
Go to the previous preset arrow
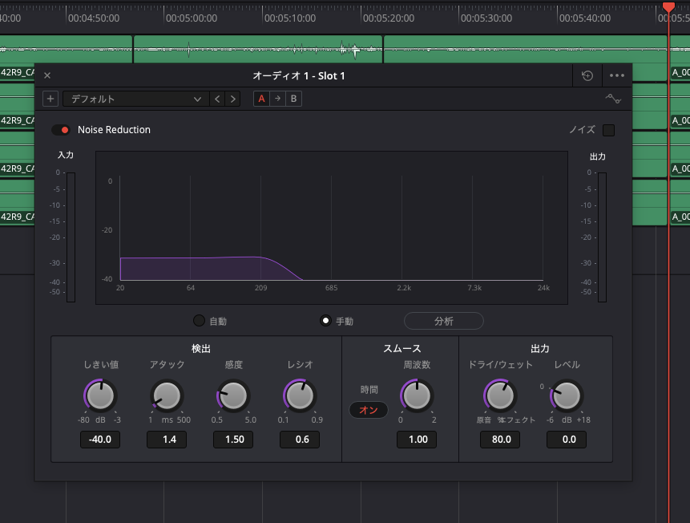[217, 99]
